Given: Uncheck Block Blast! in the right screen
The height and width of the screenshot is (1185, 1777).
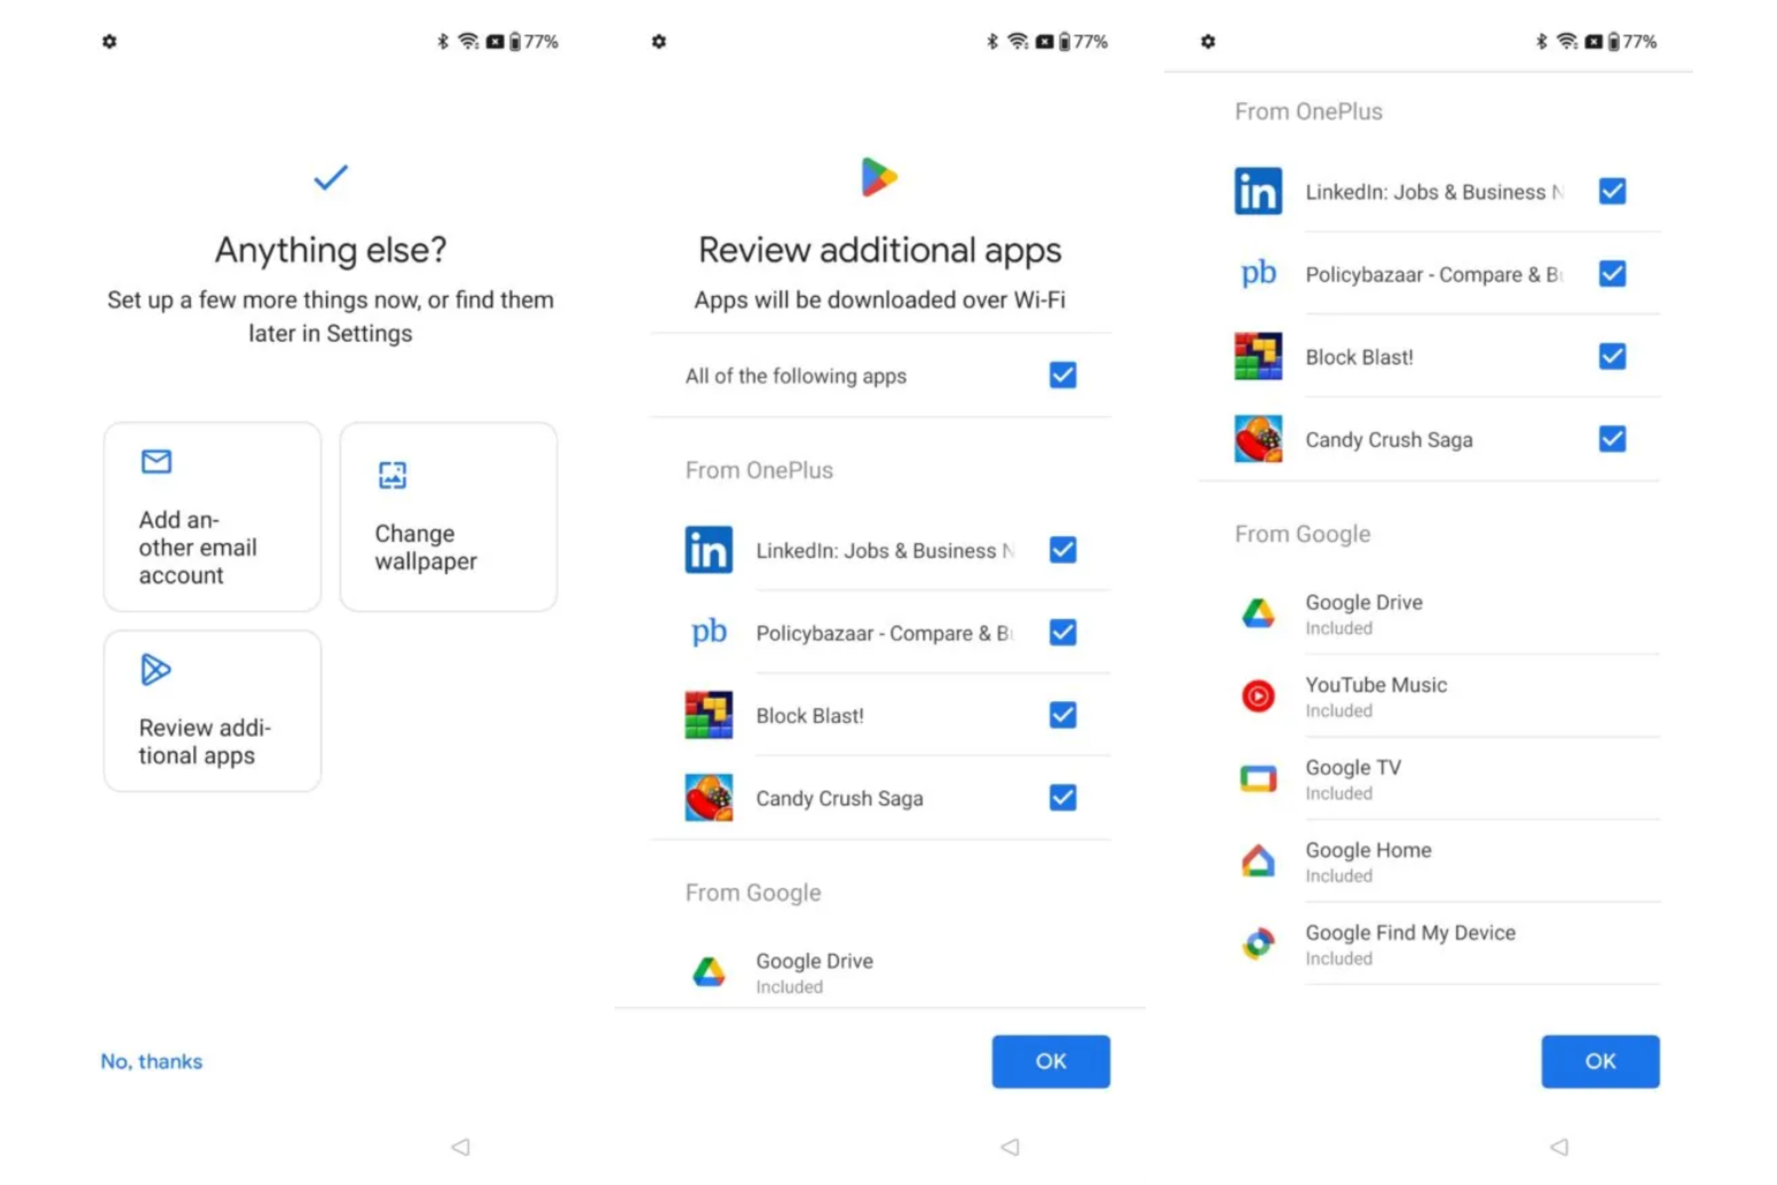Looking at the screenshot, I should 1612,356.
